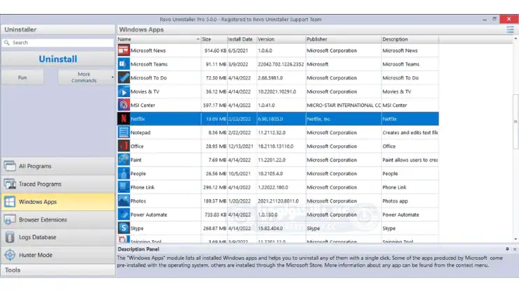Click the Windows Apps sidebar icon
This screenshot has width=519, height=292.
tap(10, 202)
